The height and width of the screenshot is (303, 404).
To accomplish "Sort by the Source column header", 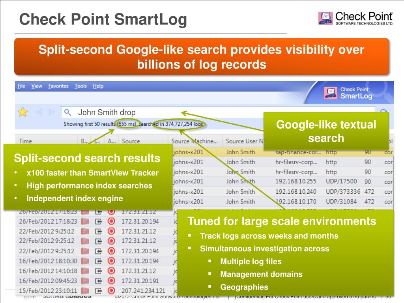I will 131,141.
